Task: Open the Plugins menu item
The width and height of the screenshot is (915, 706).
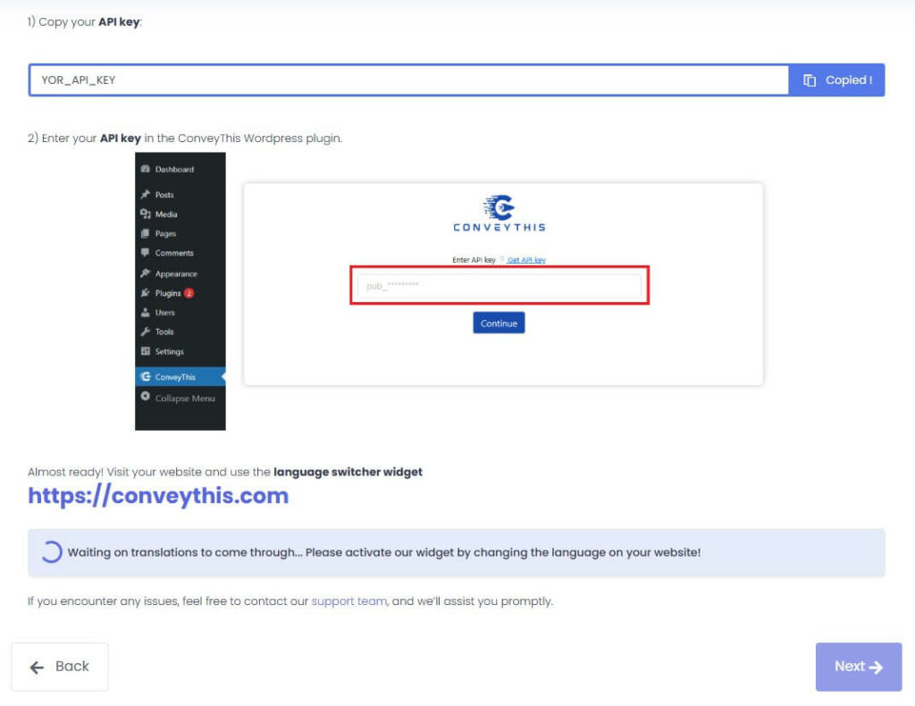Action: [x=168, y=293]
